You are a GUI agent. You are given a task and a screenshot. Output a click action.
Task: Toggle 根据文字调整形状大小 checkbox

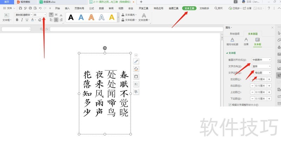click(230, 105)
